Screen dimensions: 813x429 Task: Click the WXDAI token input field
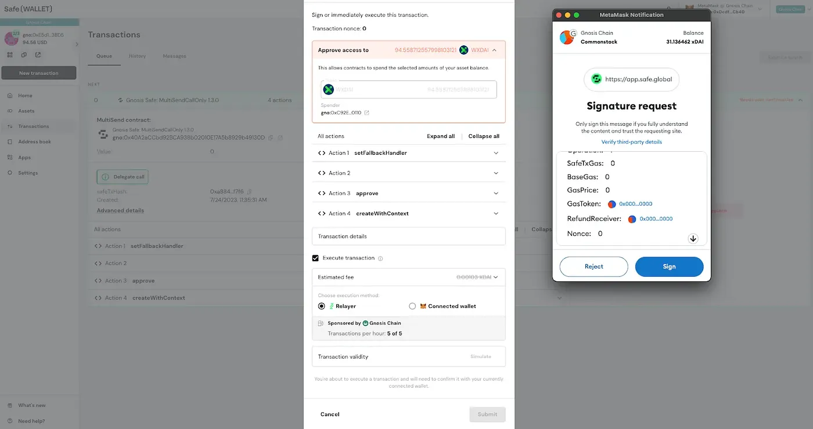[409, 90]
